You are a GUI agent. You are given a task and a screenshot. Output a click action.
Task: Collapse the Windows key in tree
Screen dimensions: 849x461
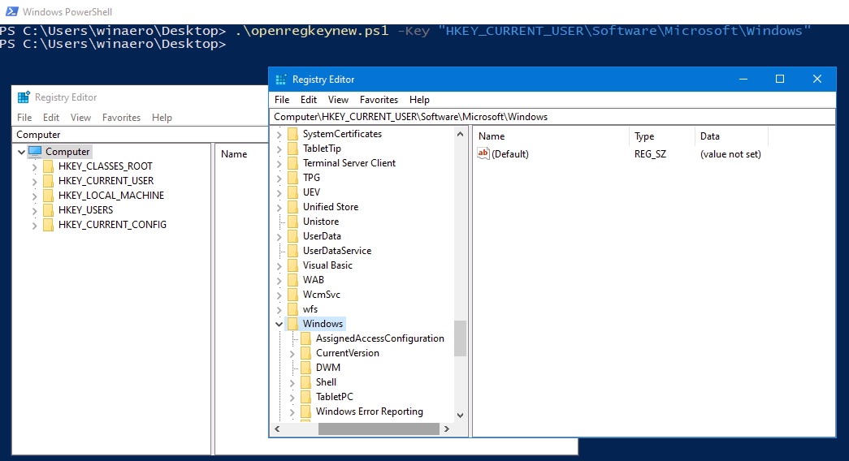[x=279, y=324]
